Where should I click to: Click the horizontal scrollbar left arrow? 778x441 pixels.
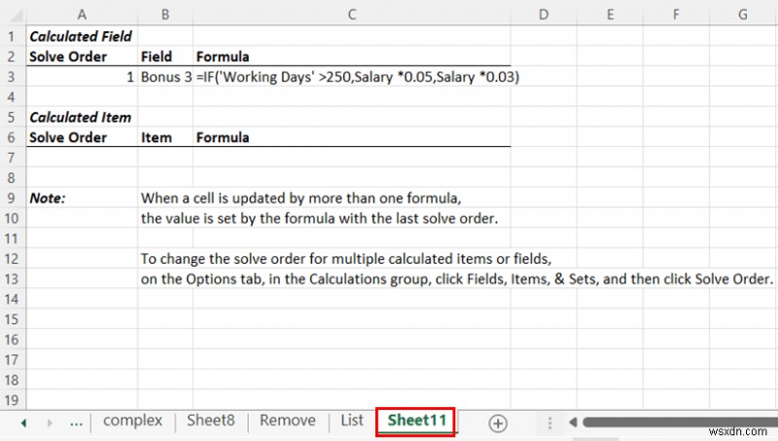pos(573,423)
